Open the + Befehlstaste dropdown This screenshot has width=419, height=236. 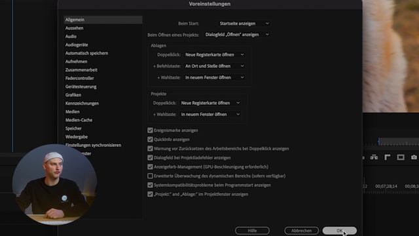point(214,66)
